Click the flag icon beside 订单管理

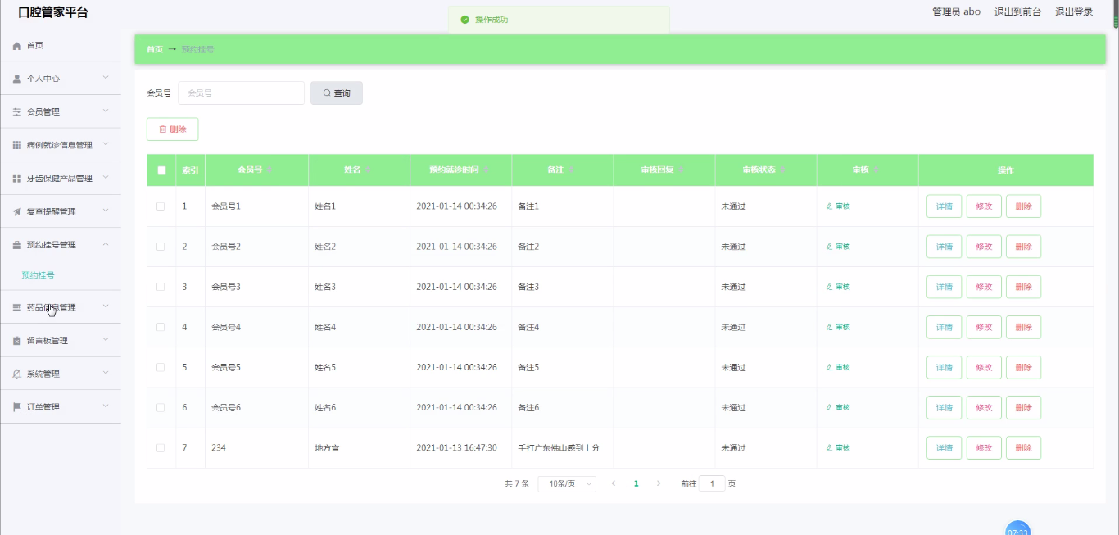tap(16, 407)
